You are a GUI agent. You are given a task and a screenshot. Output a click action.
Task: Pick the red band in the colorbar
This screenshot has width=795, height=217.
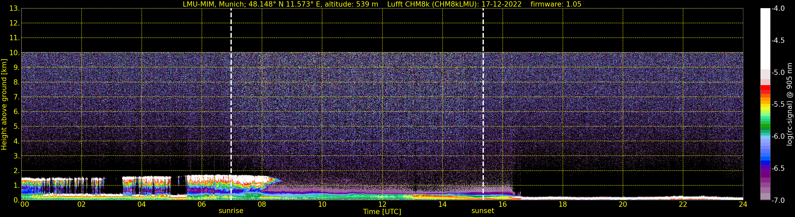(x=765, y=89)
